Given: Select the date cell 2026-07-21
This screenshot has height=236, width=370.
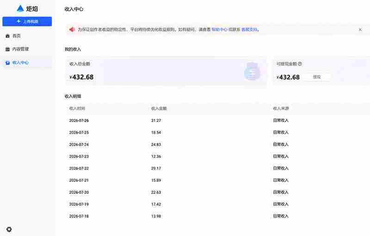Looking at the screenshot, I should [x=79, y=180].
